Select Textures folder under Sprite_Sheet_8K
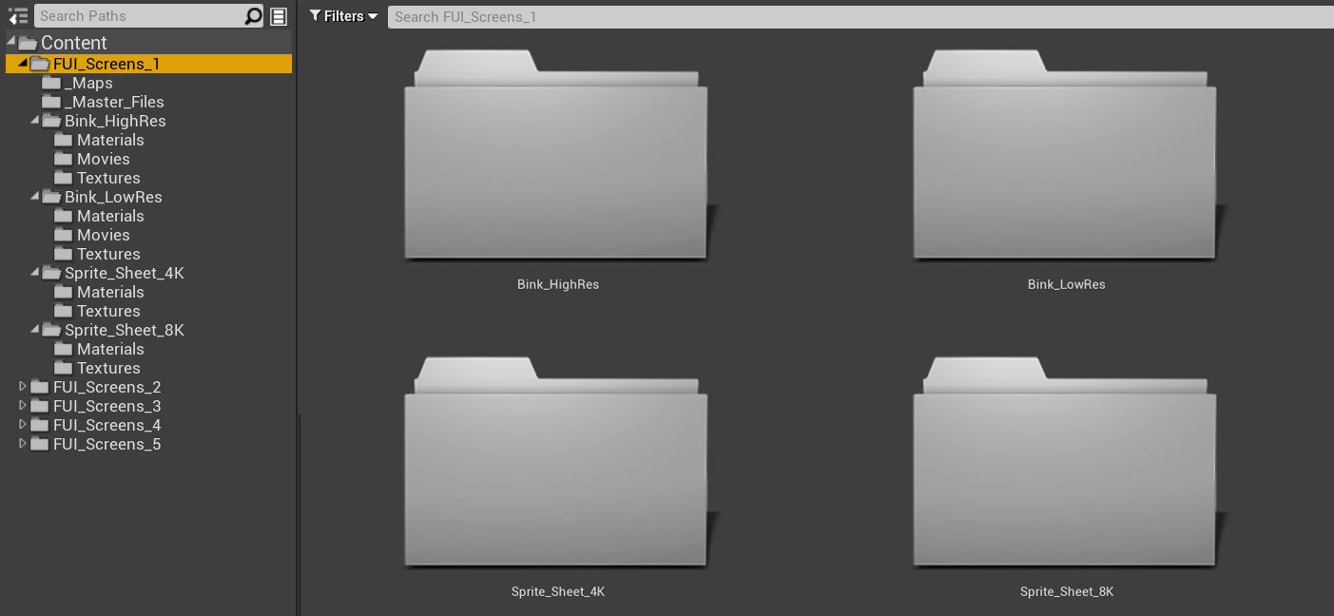 click(x=107, y=368)
